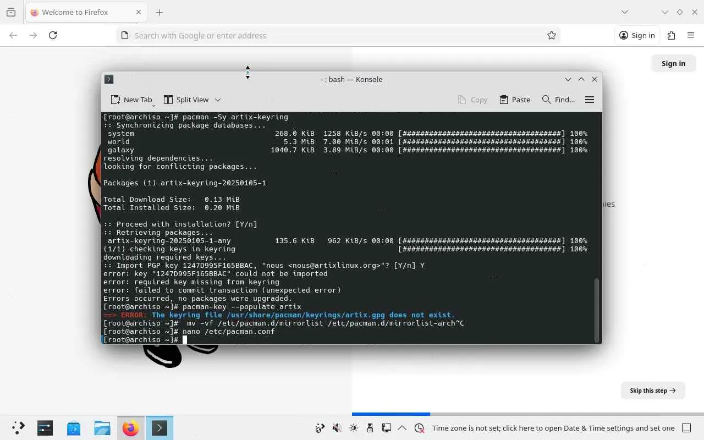Click the Konsole terminal scrollbar

(597, 310)
